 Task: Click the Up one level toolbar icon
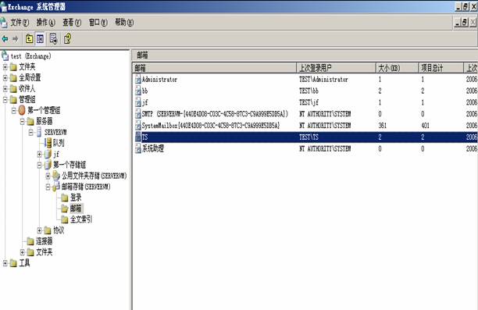(29, 39)
